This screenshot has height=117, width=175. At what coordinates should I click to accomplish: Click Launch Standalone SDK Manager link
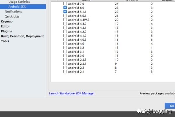(x=72, y=93)
